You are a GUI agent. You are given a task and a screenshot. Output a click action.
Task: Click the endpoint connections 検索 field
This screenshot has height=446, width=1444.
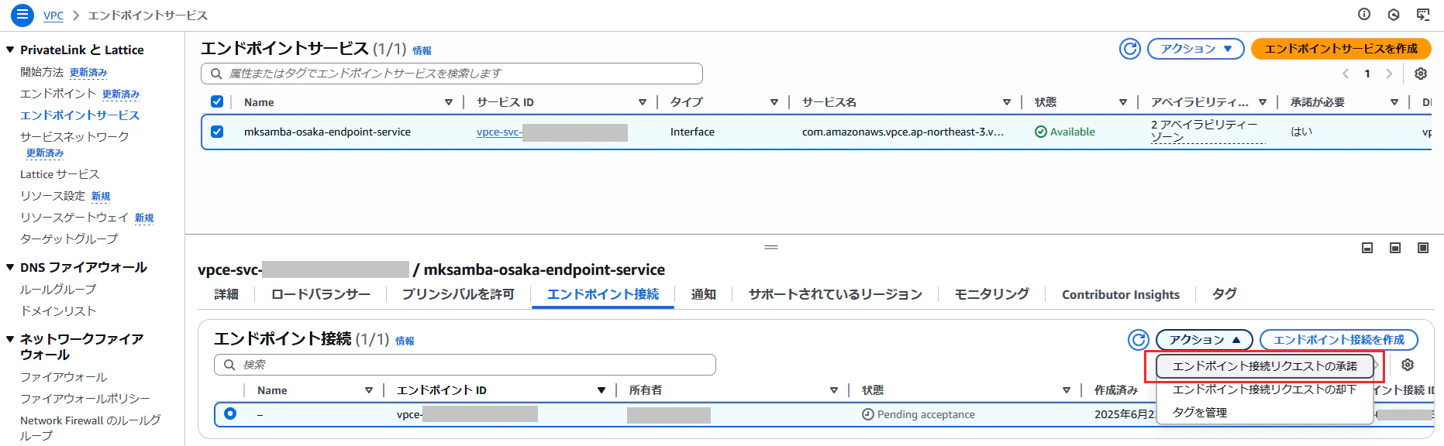pyautogui.click(x=465, y=365)
